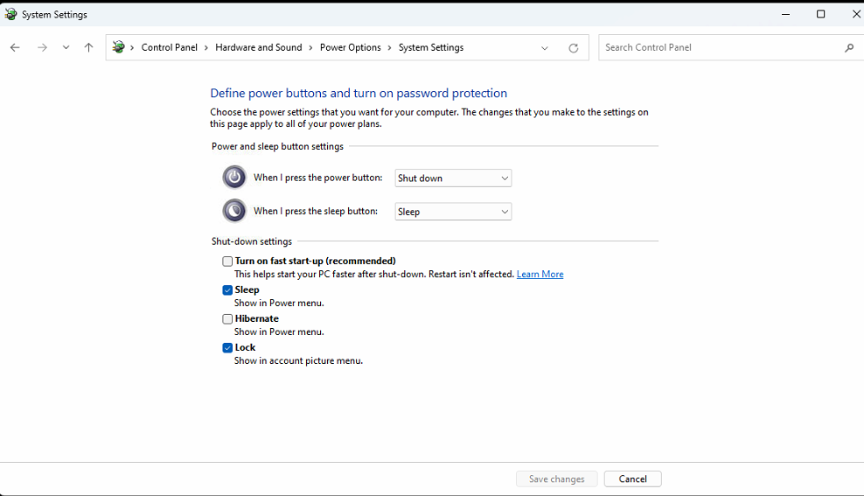Open the address bar history dropdown
The height and width of the screenshot is (496, 864).
coord(545,48)
